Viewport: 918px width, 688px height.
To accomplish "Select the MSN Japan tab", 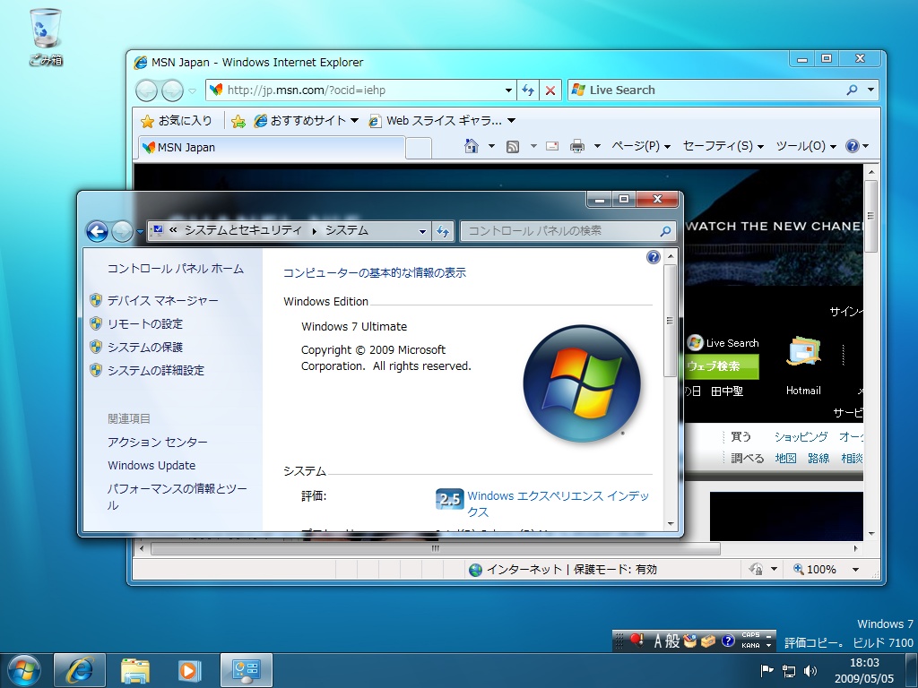I will [272, 148].
